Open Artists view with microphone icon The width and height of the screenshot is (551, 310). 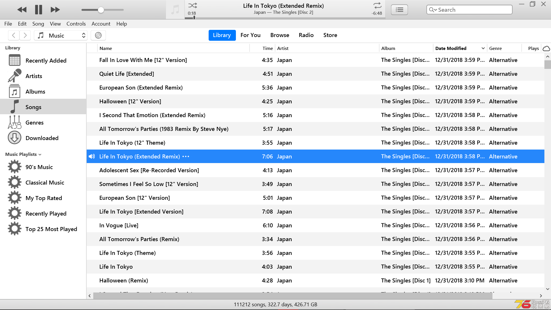[43, 76]
